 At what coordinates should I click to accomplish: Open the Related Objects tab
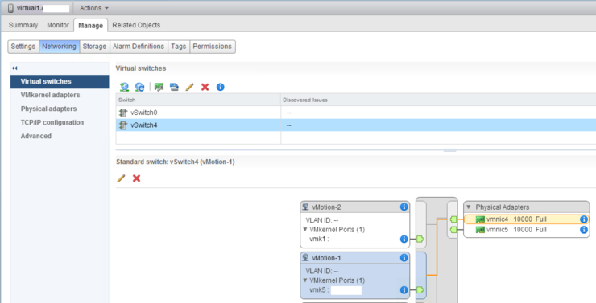136,25
